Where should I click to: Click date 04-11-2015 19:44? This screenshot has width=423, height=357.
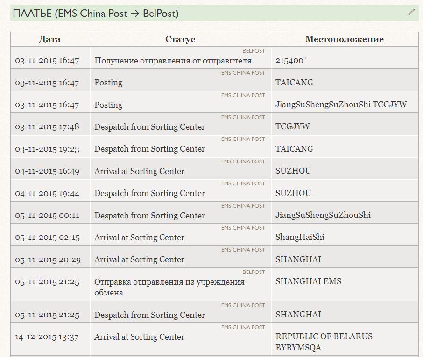pyautogui.click(x=47, y=193)
